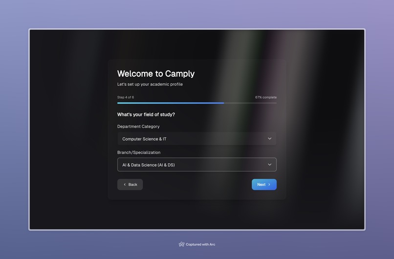This screenshot has width=394, height=259.
Task: Click the 'Step 4 of 6' text
Action: click(x=126, y=97)
